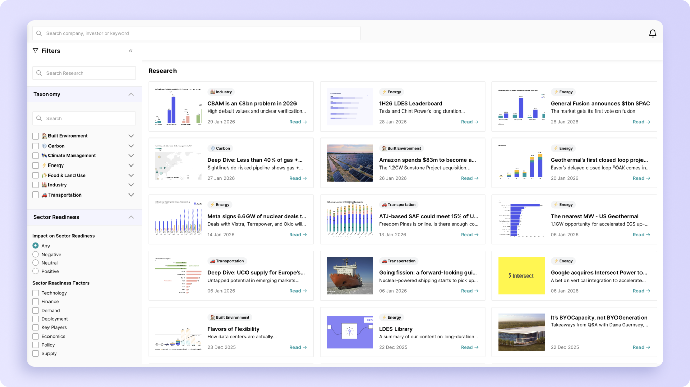Enable the Policy factor checkbox
The image size is (690, 387).
(36, 345)
